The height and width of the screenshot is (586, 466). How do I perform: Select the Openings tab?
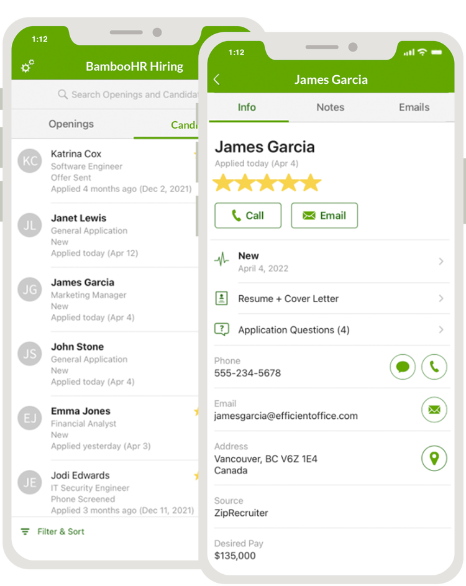[71, 124]
